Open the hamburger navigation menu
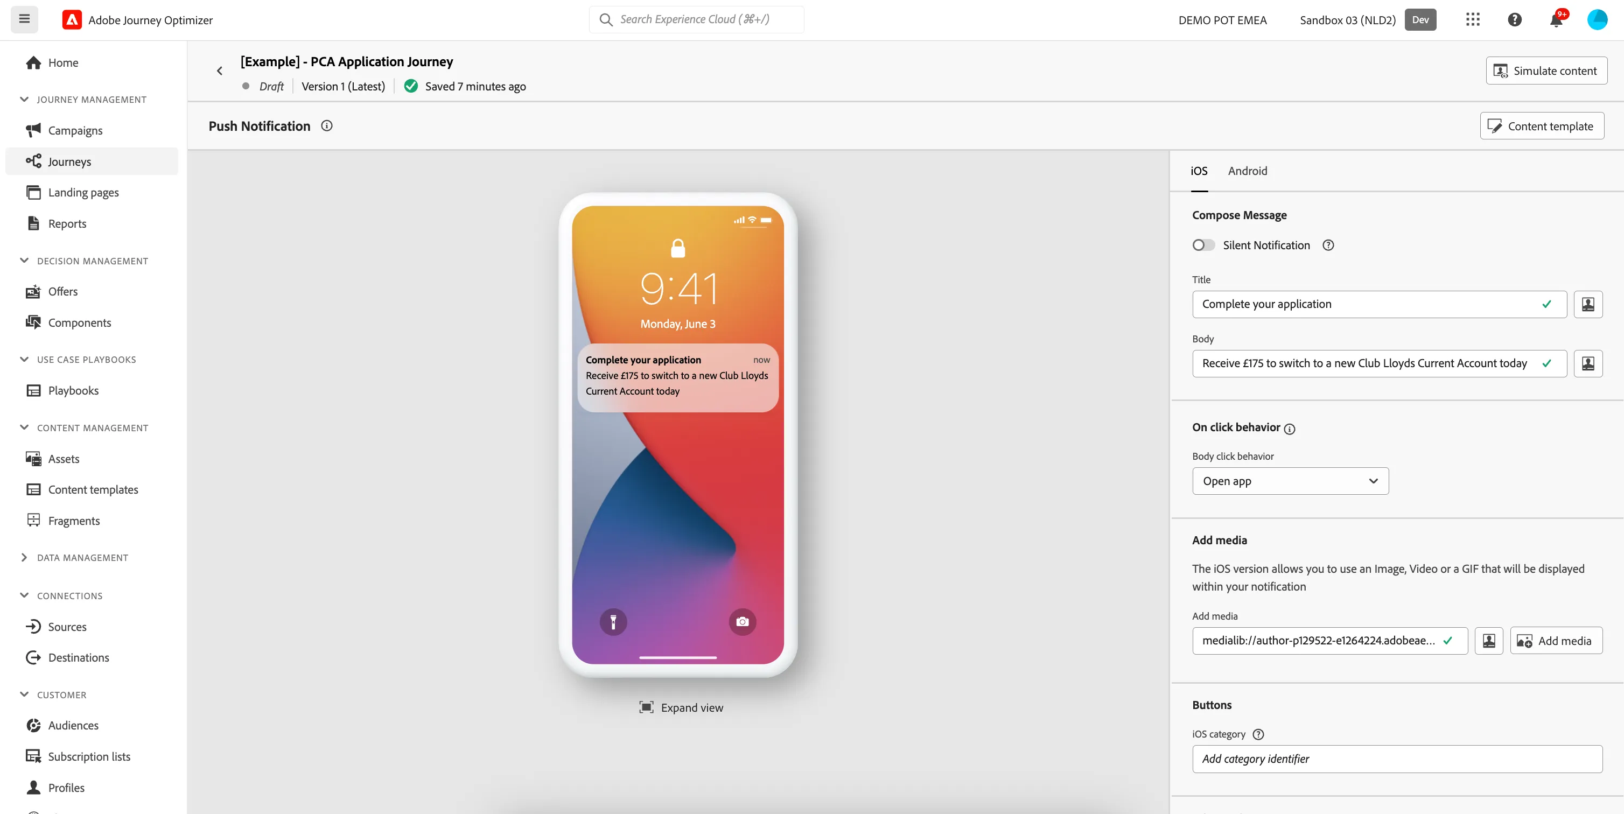 [24, 19]
